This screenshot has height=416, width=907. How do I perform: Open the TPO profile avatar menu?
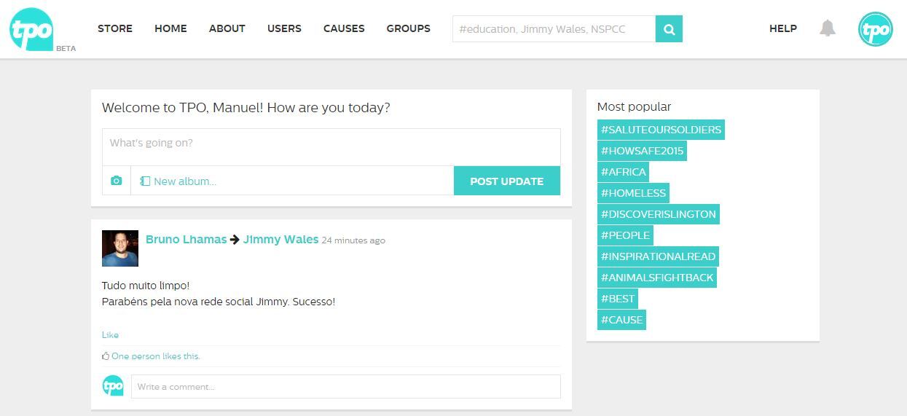click(x=875, y=29)
